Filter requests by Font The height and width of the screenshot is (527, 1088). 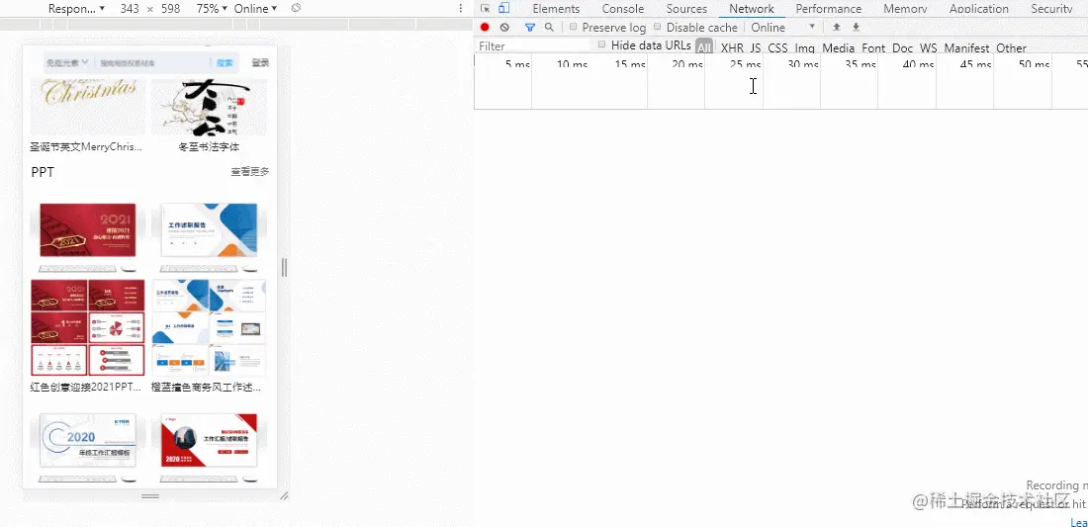pyautogui.click(x=873, y=47)
